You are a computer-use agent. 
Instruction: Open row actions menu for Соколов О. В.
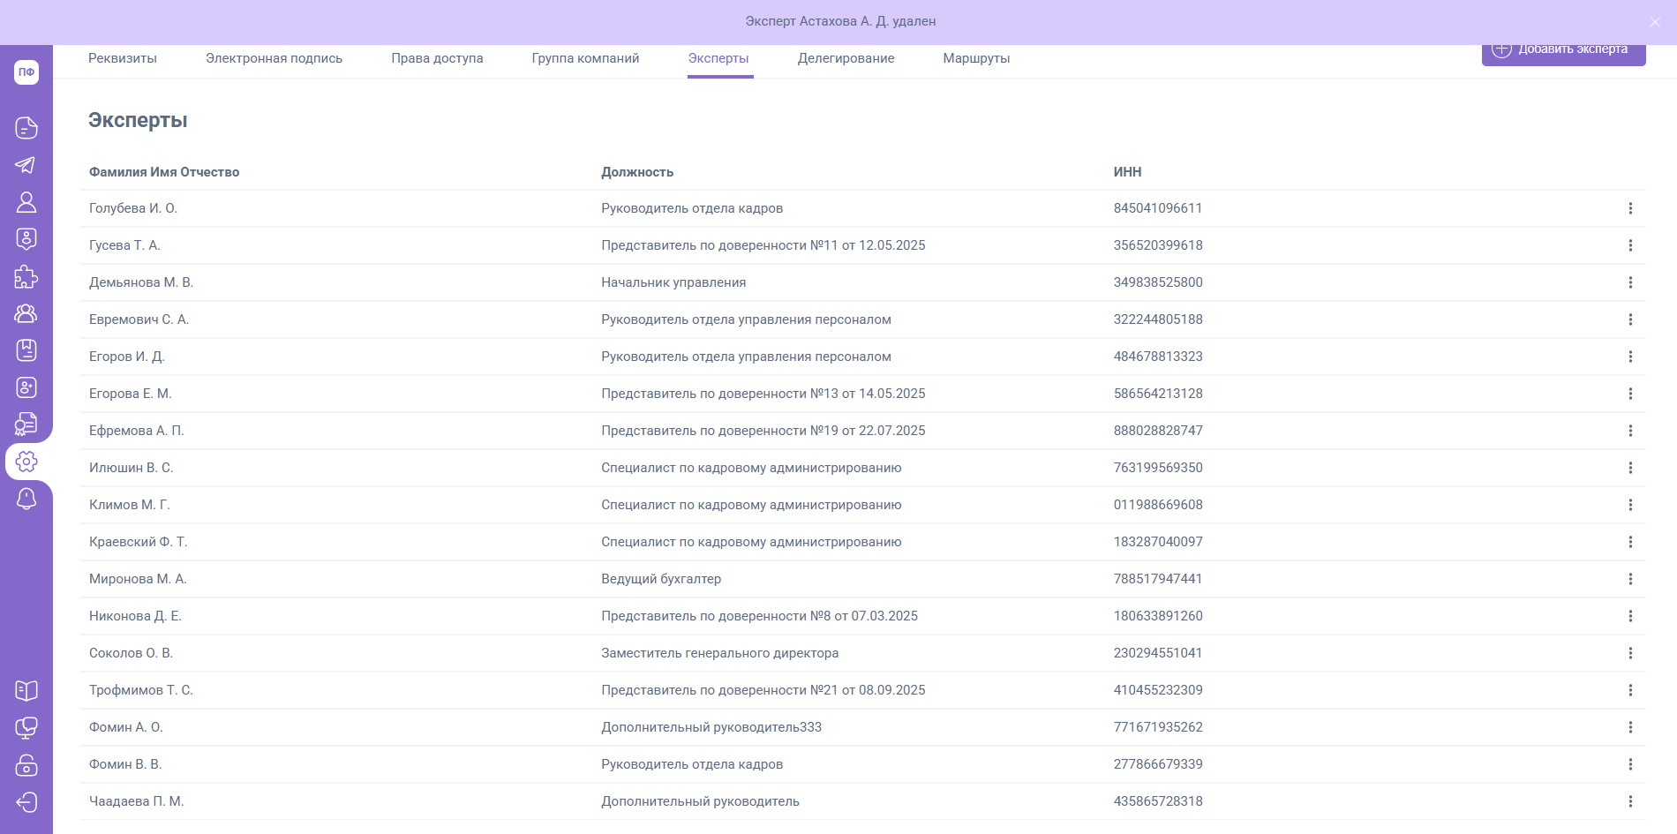point(1629,653)
